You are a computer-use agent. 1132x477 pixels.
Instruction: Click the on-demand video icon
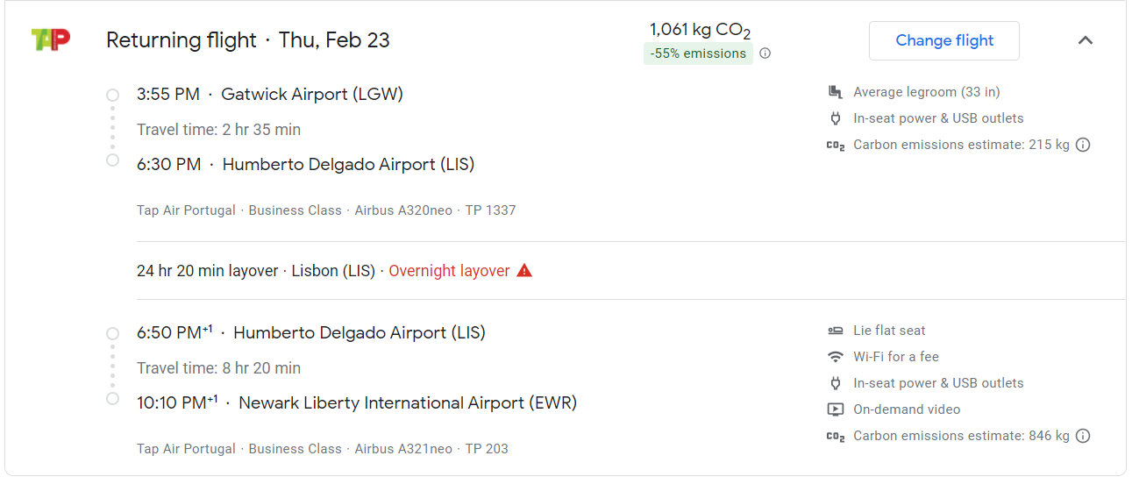[x=835, y=409]
